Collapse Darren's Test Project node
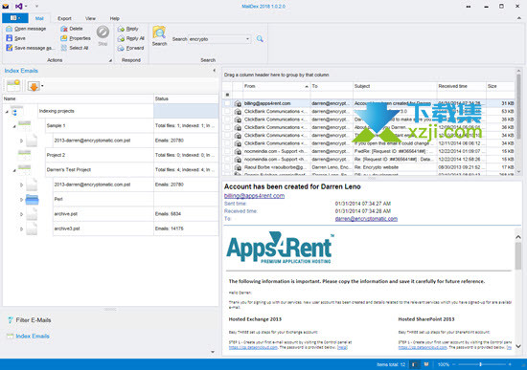Screen dimensions: 527x370 pyautogui.click(x=14, y=170)
